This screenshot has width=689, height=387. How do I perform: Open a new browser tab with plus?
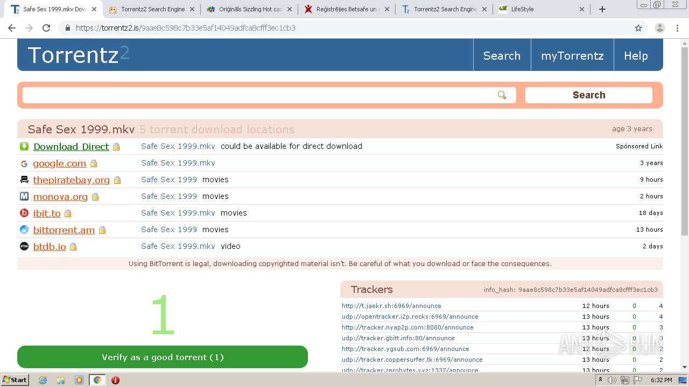click(x=602, y=9)
